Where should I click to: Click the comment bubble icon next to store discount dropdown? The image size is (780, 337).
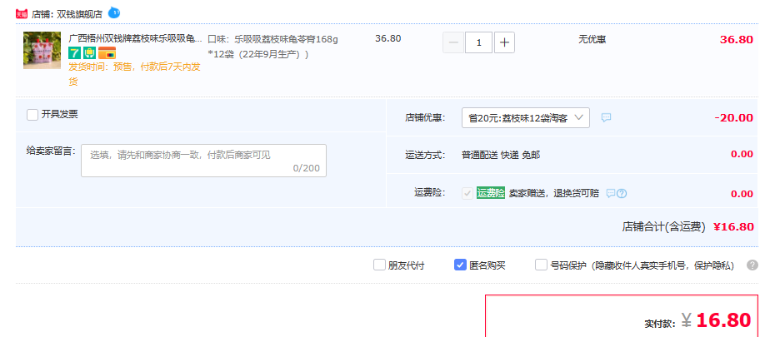(x=606, y=118)
